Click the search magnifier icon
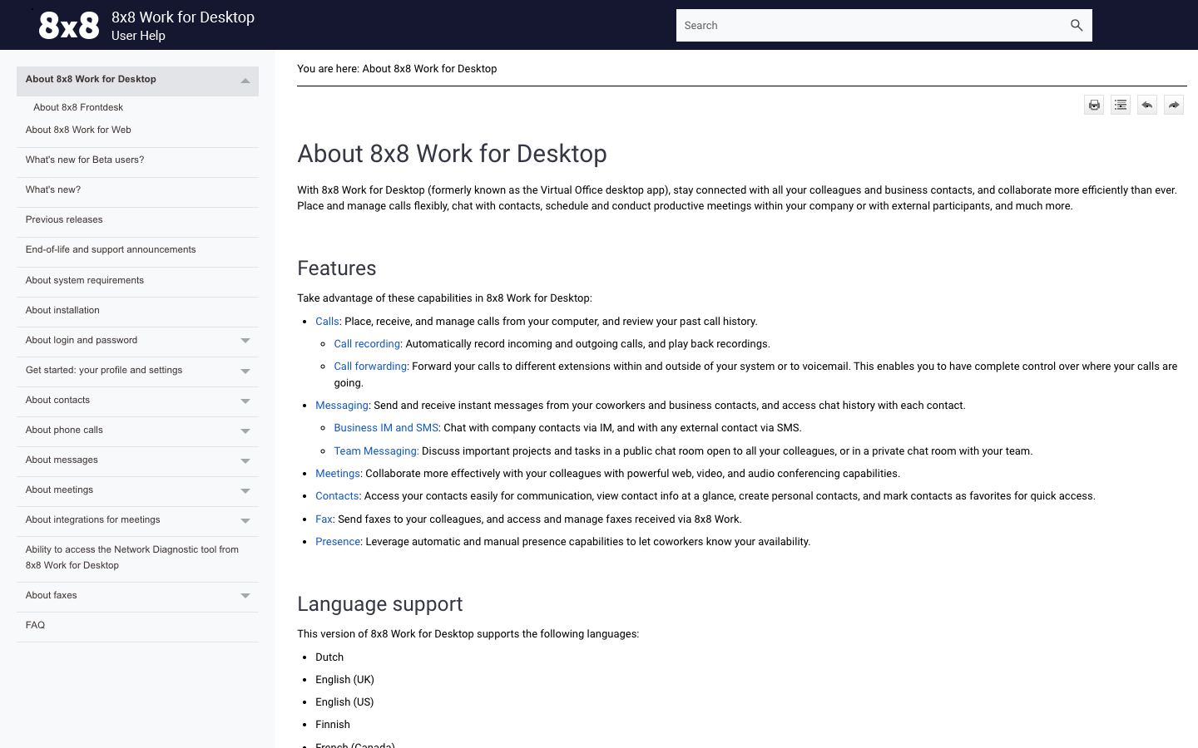1198x748 pixels. pyautogui.click(x=1077, y=26)
